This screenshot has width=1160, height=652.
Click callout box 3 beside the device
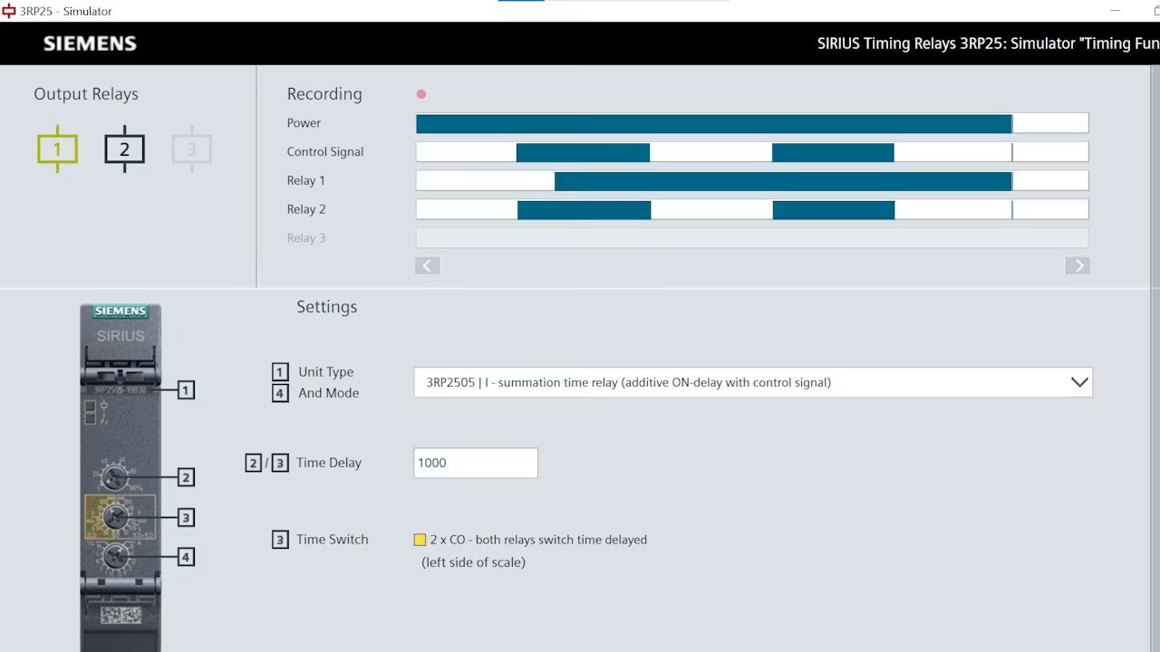click(186, 518)
